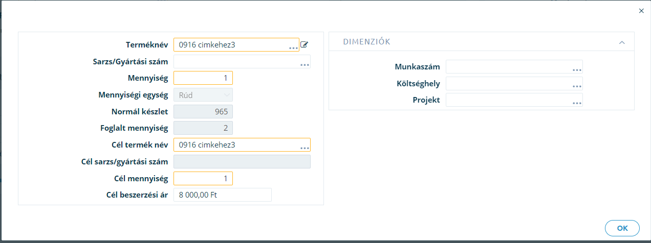The height and width of the screenshot is (243, 651).
Task: Click the Költséghely input field
Action: pyautogui.click(x=514, y=83)
